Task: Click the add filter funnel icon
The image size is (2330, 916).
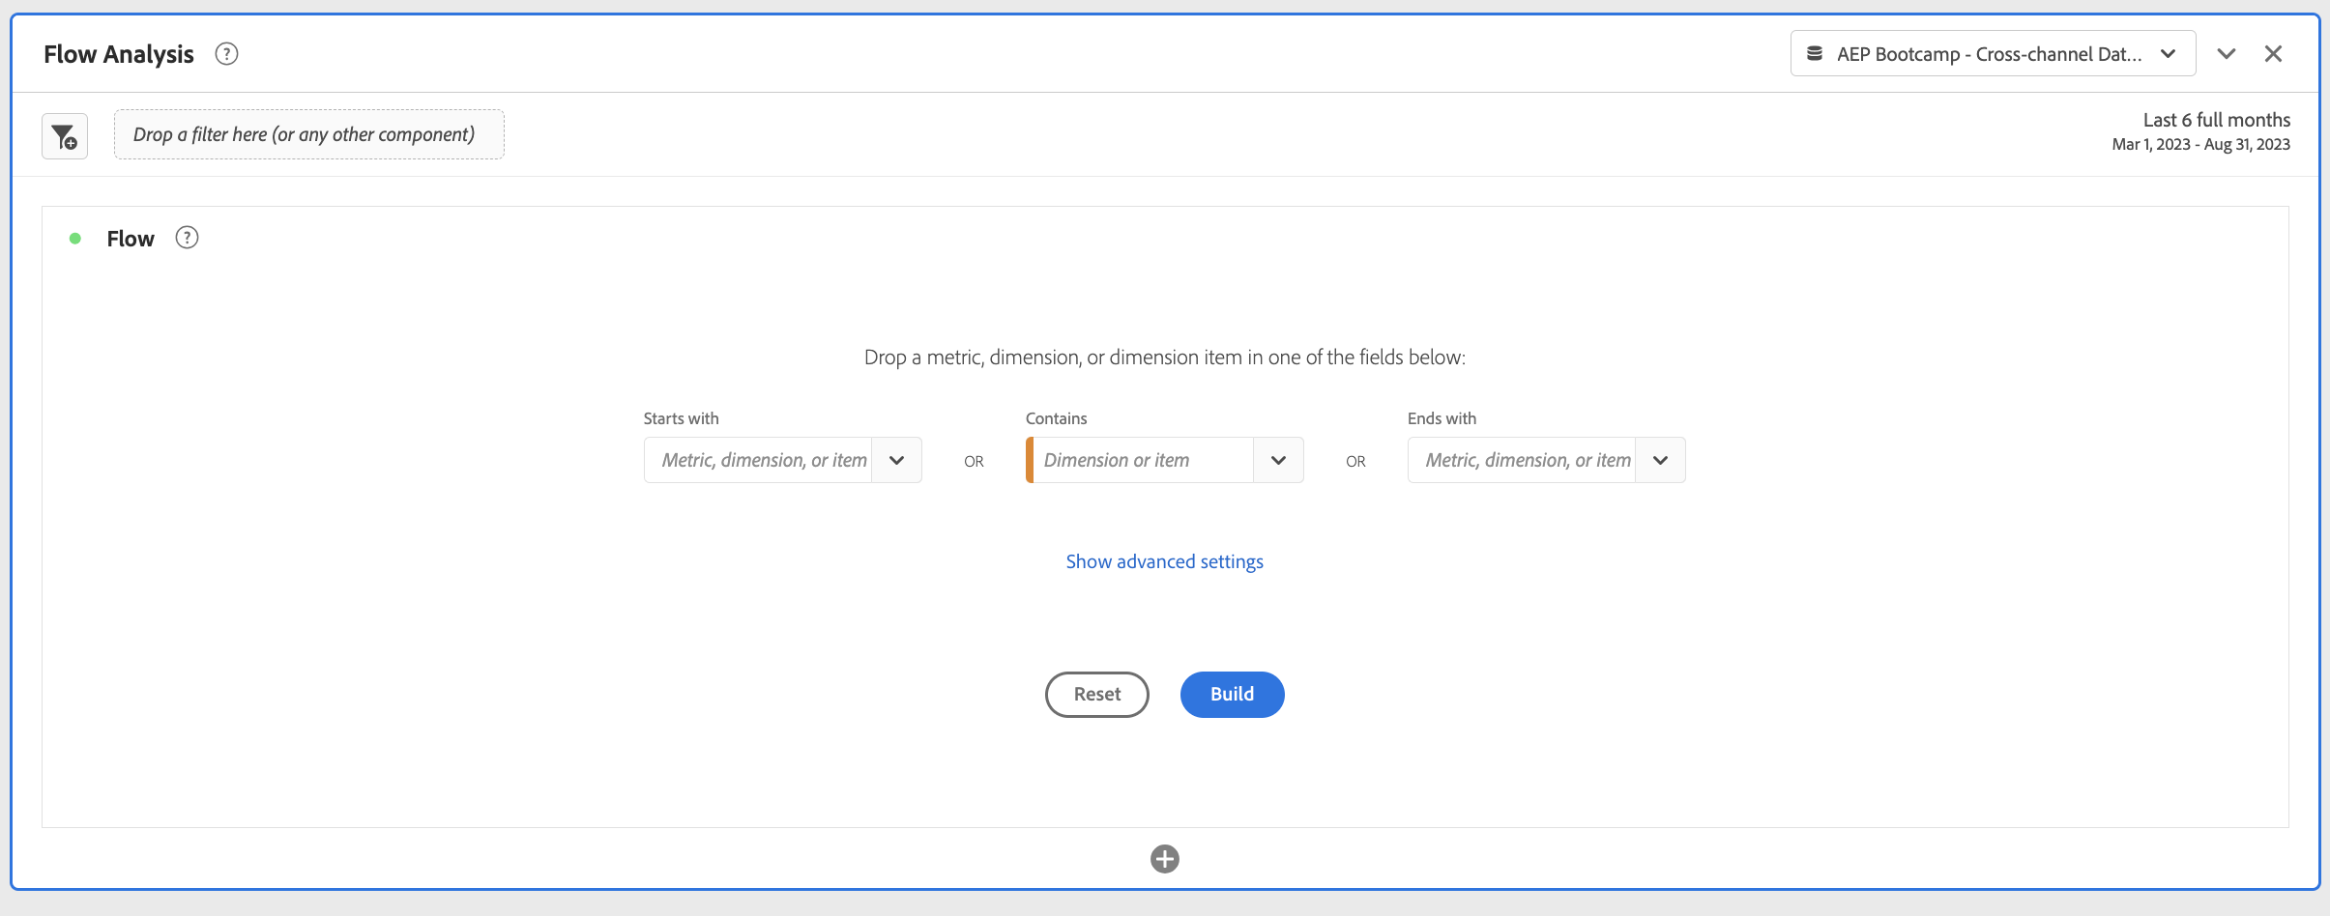Action: point(65,136)
